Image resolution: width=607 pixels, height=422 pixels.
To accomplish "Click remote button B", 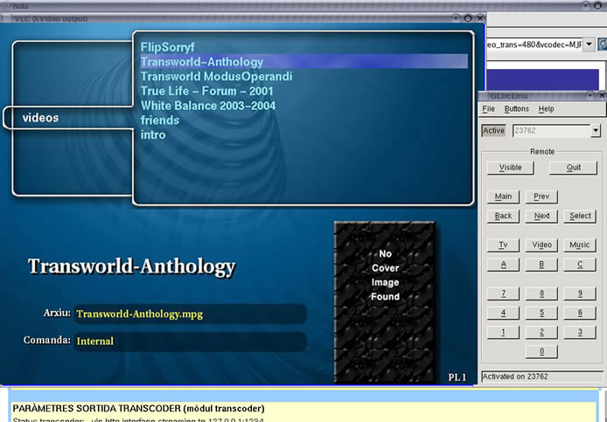I will coord(541,265).
